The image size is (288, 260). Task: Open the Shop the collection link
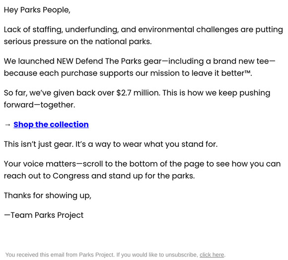(51, 125)
